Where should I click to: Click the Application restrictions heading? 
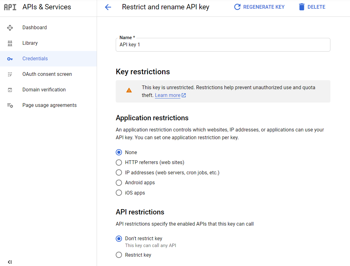point(152,118)
